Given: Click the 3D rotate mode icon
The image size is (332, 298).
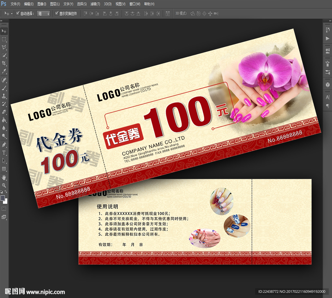Looking at the screenshot, I should point(193,14).
